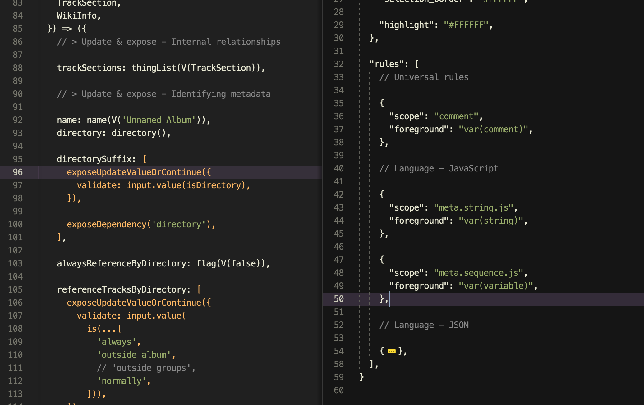Click the 'Unnamed Album' string literal
644x405 pixels.
[x=159, y=120]
